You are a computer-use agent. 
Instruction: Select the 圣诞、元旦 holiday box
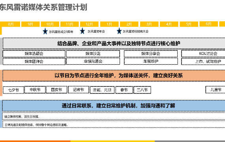click(102, 90)
